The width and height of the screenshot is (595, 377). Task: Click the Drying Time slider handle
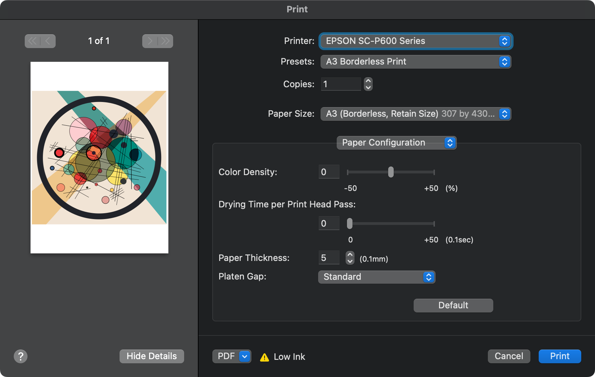(350, 224)
